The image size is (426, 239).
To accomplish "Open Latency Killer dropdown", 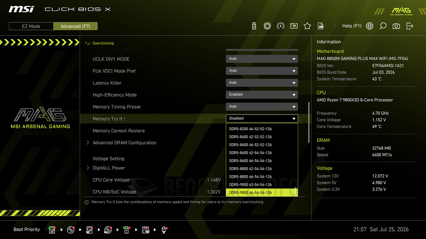I will coord(262,83).
